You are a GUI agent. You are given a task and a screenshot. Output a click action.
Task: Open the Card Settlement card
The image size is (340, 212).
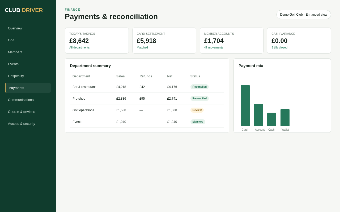164,41
